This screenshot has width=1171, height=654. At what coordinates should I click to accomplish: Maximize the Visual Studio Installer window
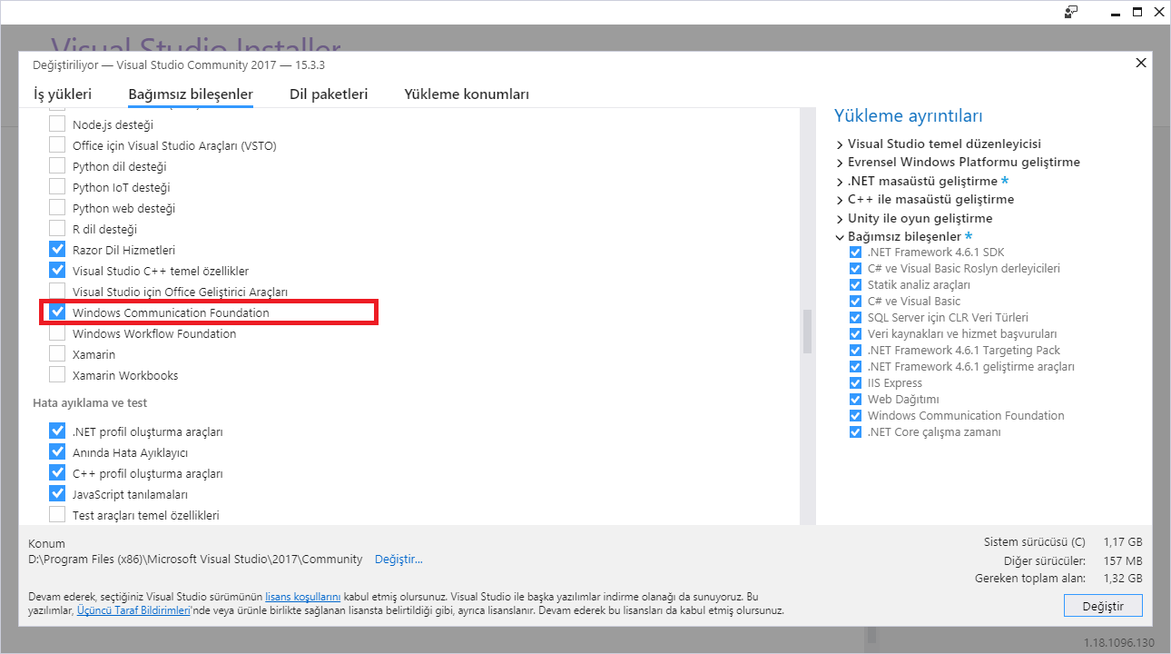point(1137,12)
